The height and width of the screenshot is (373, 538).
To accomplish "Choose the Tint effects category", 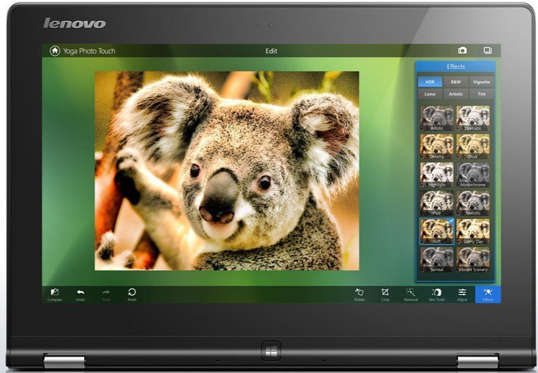I will pos(481,94).
